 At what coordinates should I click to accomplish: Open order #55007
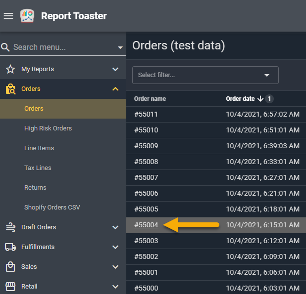(146, 177)
